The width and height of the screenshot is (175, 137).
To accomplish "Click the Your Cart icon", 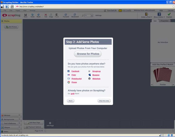I will 105,11.
